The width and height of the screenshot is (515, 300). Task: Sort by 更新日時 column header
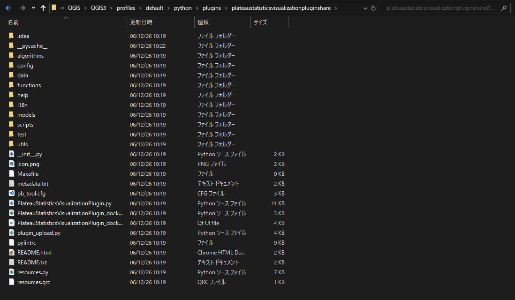141,22
